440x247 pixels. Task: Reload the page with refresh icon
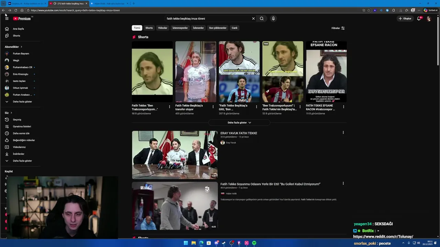coord(16,10)
